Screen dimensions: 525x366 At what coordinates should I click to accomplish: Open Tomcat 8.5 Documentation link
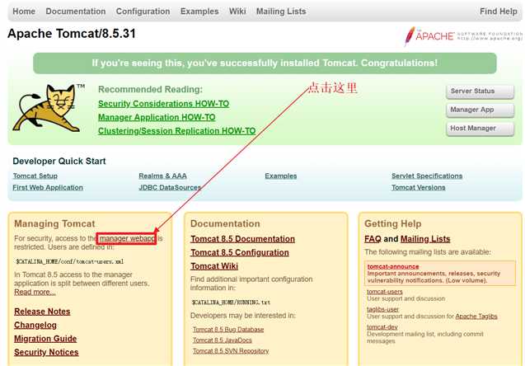(x=243, y=239)
